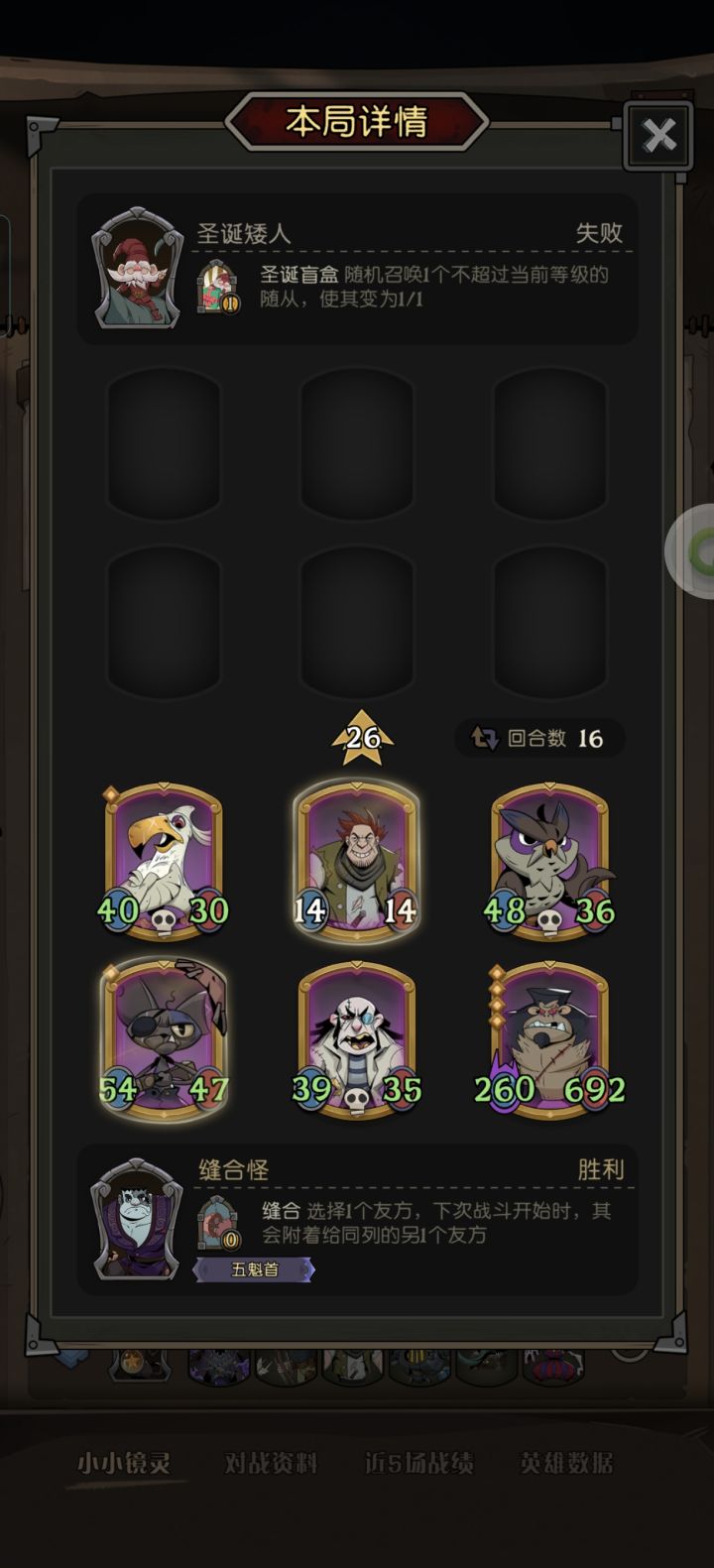The image size is (714, 1568).
Task: Tap the Christmas Dwarf hero portrait
Action: (138, 268)
